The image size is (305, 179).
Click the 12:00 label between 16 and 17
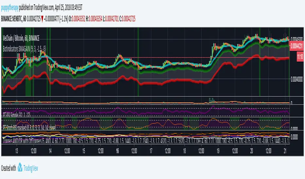click(x=134, y=151)
